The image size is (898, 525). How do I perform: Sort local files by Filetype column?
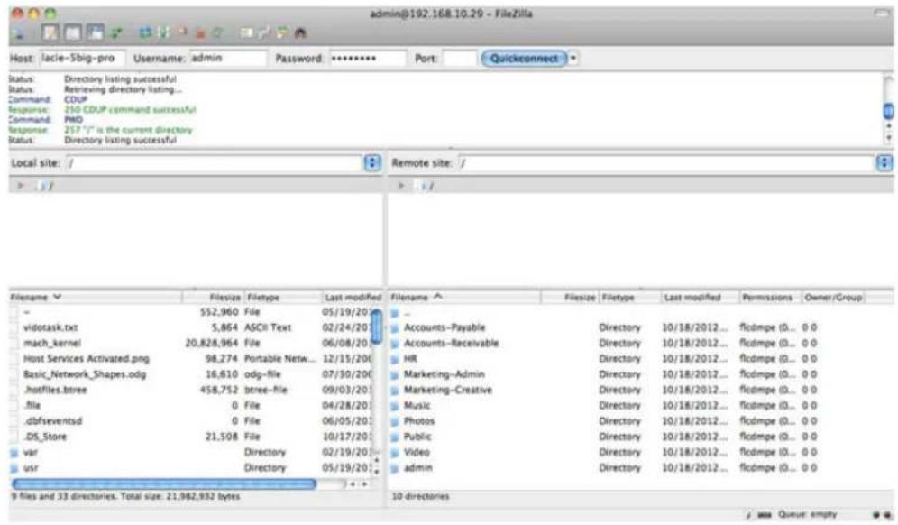point(283,297)
